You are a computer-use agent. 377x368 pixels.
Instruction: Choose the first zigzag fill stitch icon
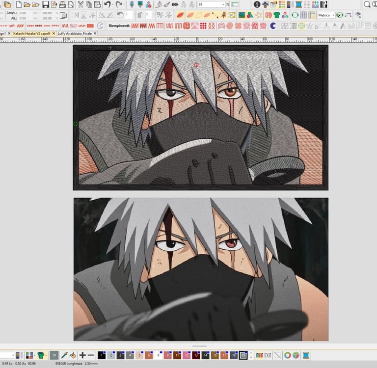point(135,26)
